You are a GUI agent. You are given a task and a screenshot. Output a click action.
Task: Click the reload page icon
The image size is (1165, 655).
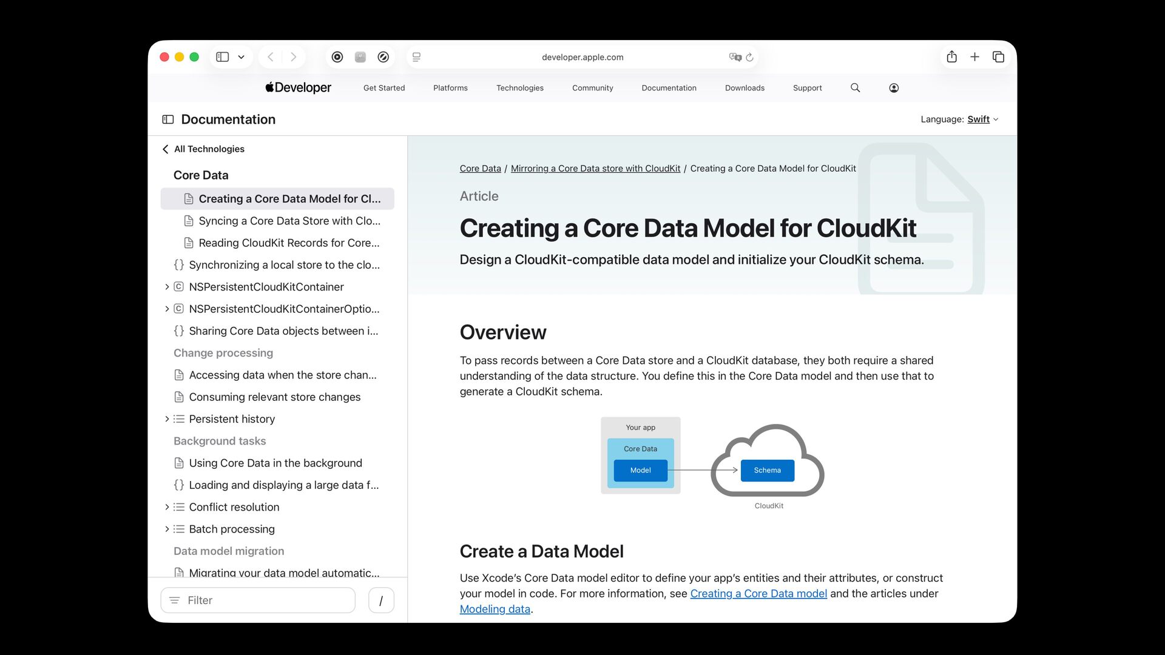750,57
